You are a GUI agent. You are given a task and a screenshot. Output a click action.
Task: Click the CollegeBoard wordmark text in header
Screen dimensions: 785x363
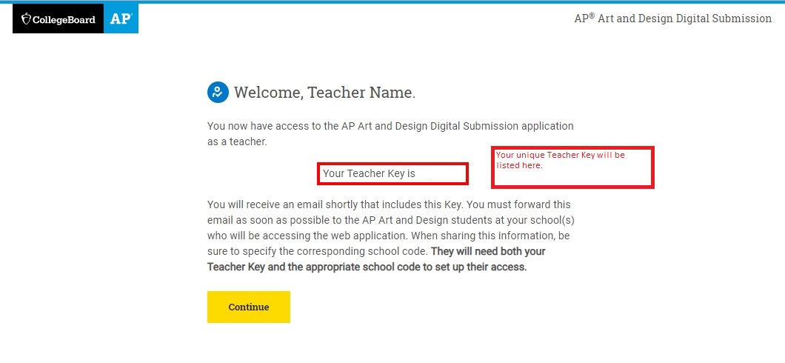[x=64, y=19]
